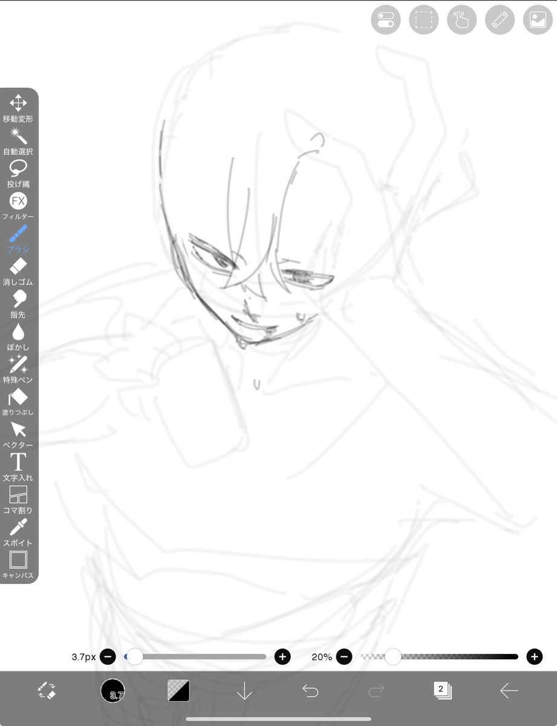Select the Smudge (指先) tool
Viewport: 557px width, 726px height.
(18, 304)
